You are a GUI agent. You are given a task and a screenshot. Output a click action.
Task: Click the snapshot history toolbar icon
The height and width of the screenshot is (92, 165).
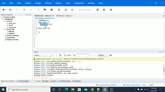click(104, 10)
